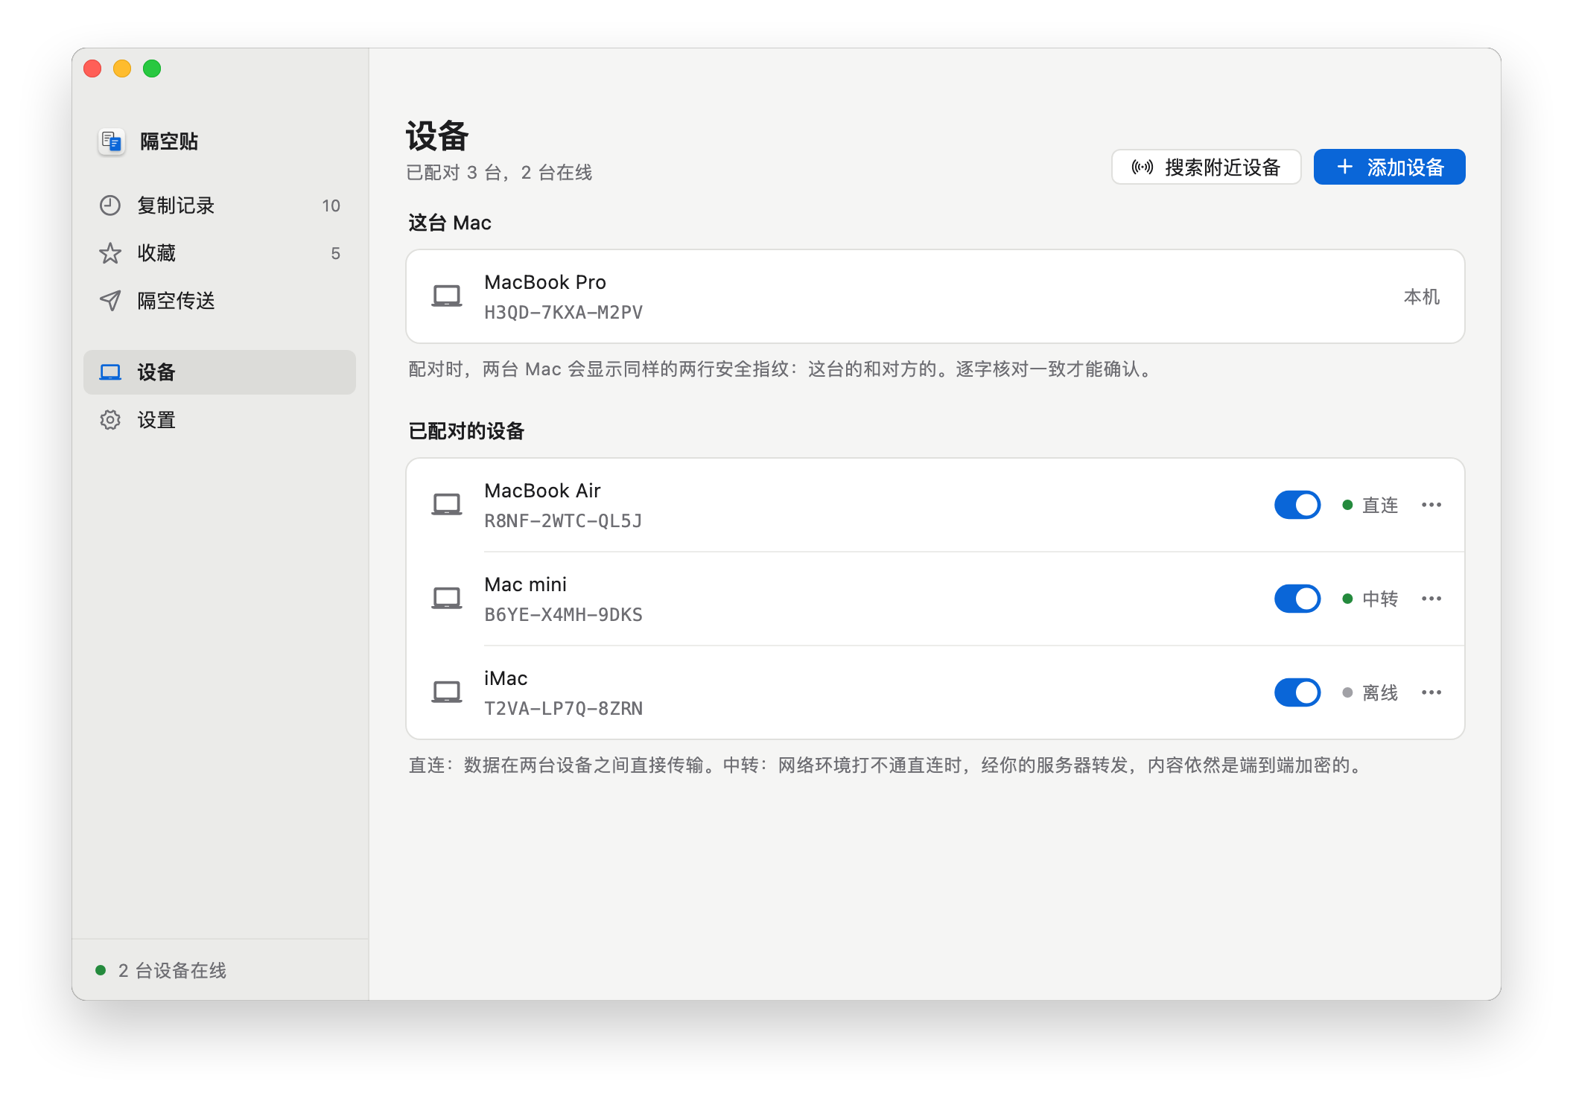1573x1096 pixels.
Task: Click the blue 添加设备 button
Action: 1390,167
